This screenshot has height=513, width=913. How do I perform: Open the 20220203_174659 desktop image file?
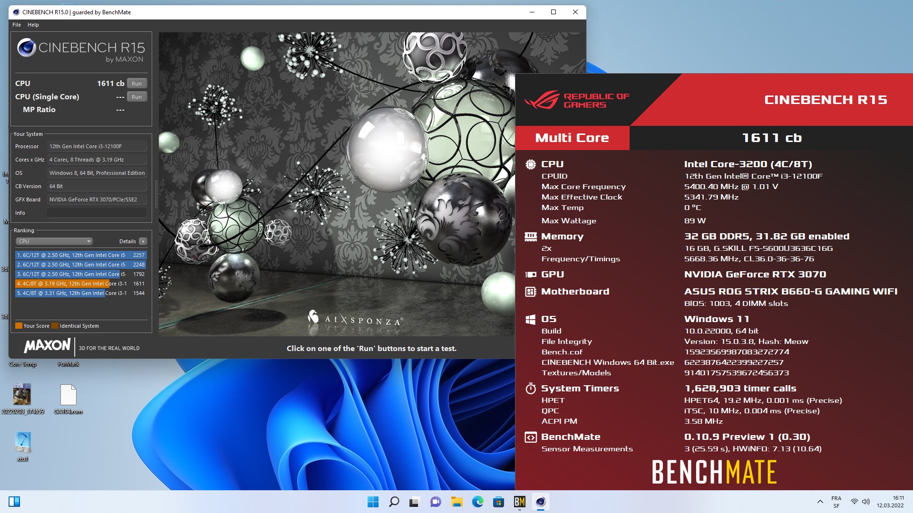click(x=22, y=399)
